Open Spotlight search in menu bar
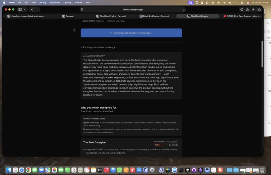This screenshot has height=175, width=271. tap(236, 3)
